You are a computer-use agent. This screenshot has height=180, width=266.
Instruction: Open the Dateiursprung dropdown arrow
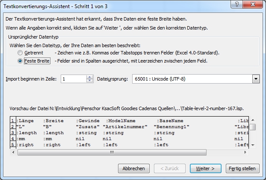pos(256,79)
